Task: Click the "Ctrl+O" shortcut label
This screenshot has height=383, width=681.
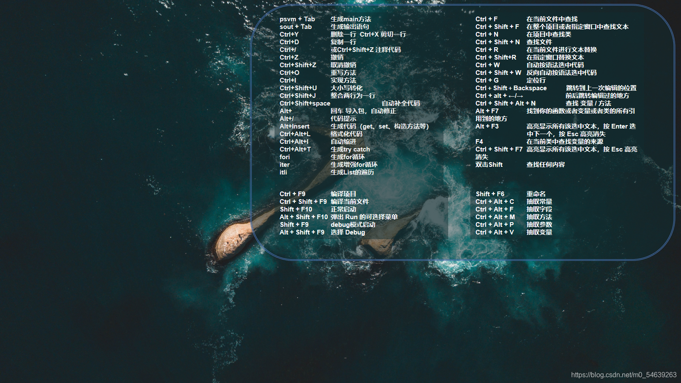Action: (289, 73)
